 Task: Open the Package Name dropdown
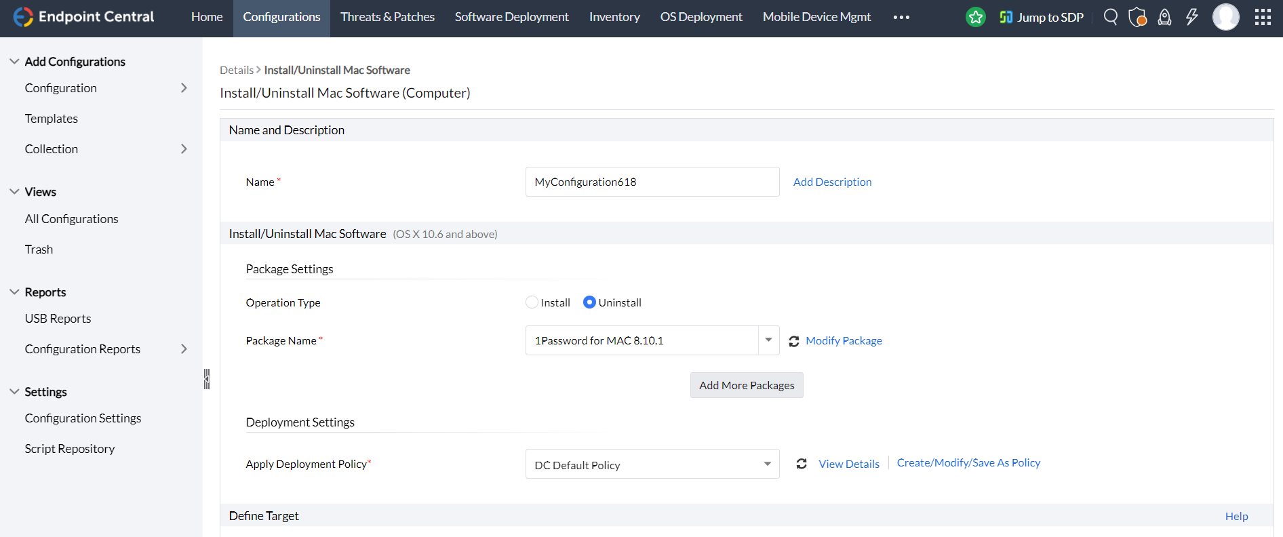pos(768,340)
